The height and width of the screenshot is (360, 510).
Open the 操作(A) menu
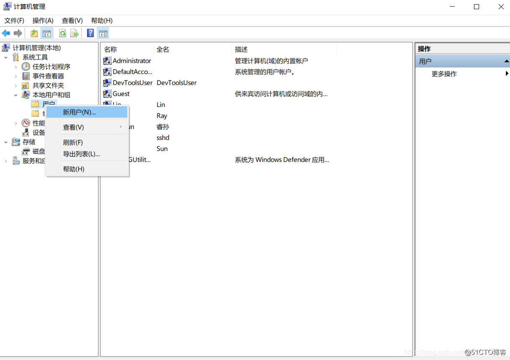tap(43, 21)
